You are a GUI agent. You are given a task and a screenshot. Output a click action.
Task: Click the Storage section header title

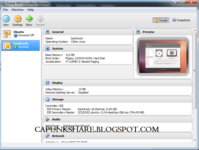tap(58, 99)
